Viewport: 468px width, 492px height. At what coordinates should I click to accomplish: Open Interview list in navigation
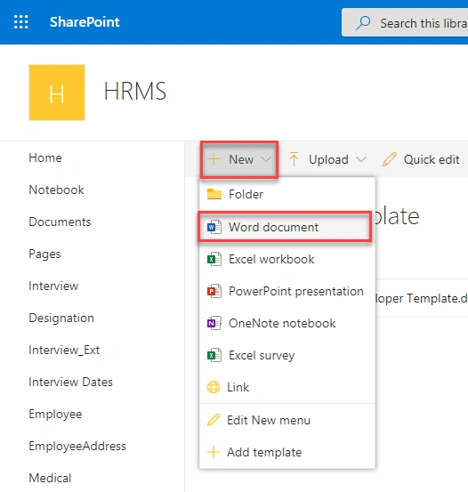[53, 286]
